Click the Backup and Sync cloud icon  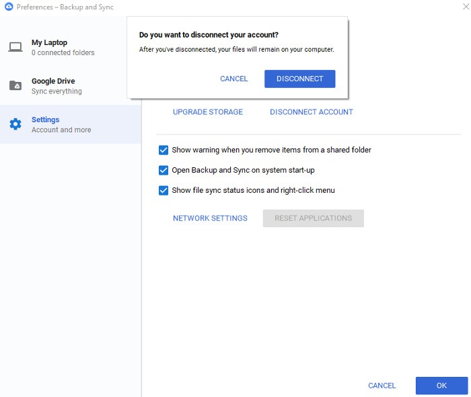tap(9, 7)
